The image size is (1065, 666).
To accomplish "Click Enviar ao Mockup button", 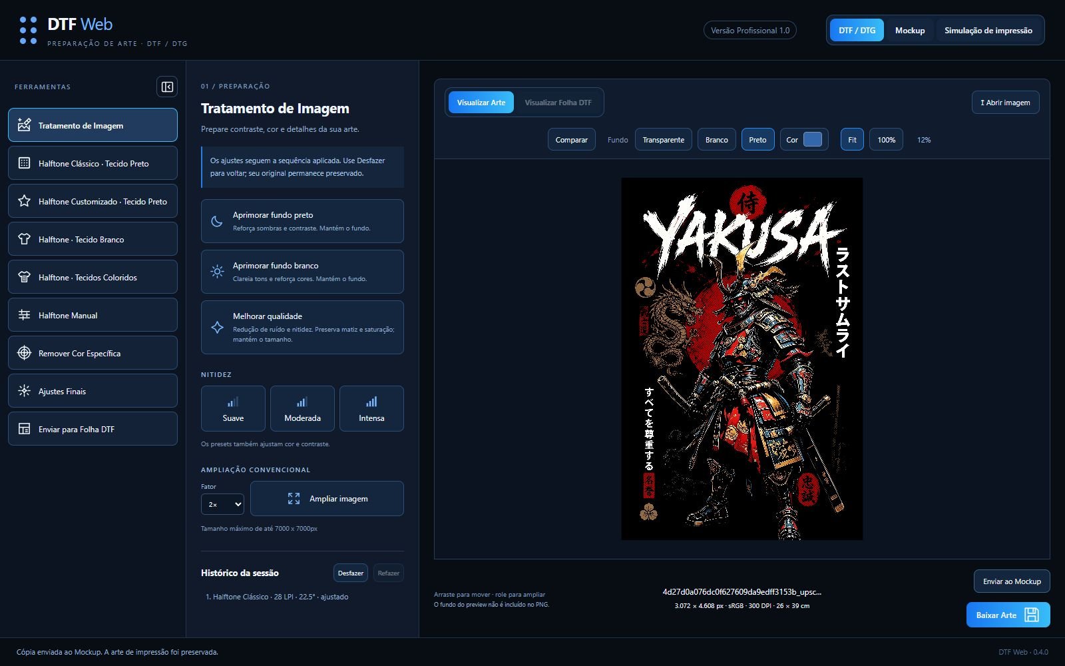I will point(1012,581).
